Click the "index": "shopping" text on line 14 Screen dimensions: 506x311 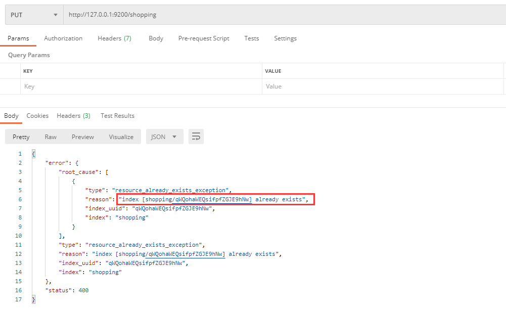pyautogui.click(x=90, y=272)
